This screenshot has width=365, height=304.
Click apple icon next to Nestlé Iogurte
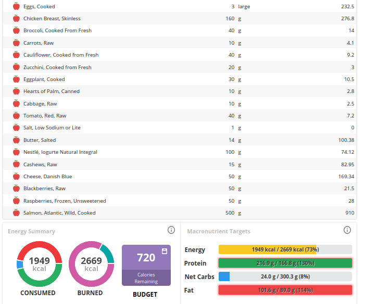pos(16,152)
